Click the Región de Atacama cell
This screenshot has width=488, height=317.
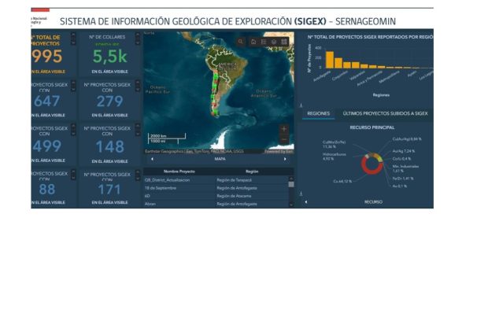[234, 196]
